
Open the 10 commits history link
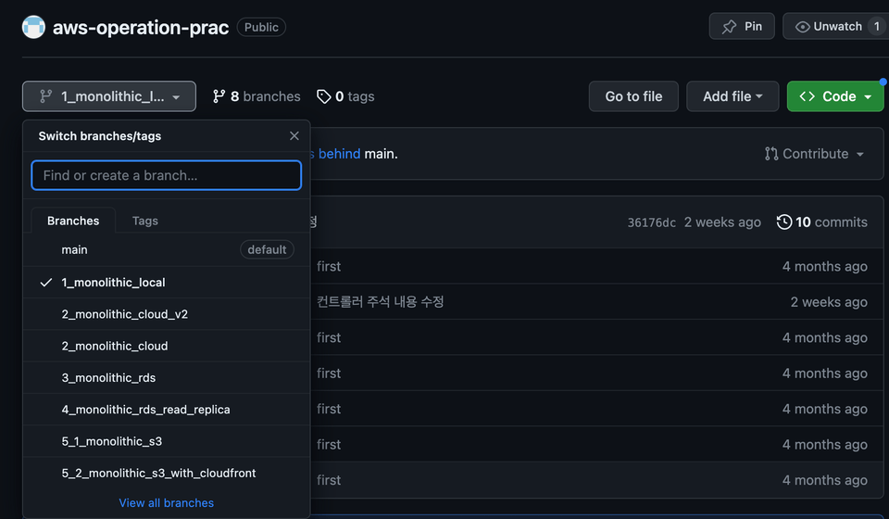click(821, 222)
